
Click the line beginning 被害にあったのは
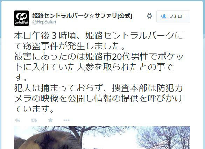click(x=98, y=57)
